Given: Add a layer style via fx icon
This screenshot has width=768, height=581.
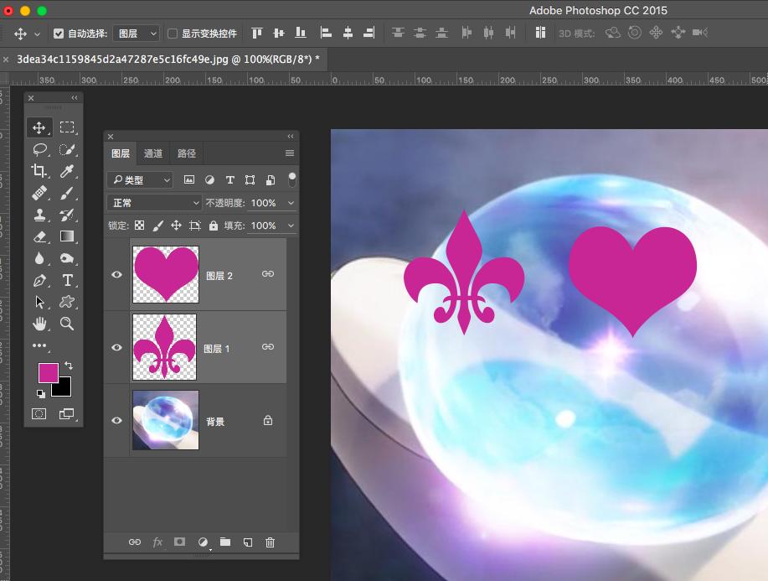Looking at the screenshot, I should (x=157, y=542).
